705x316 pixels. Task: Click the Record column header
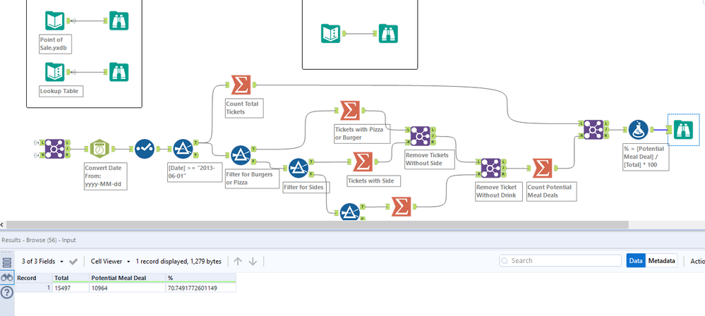[x=34, y=278]
